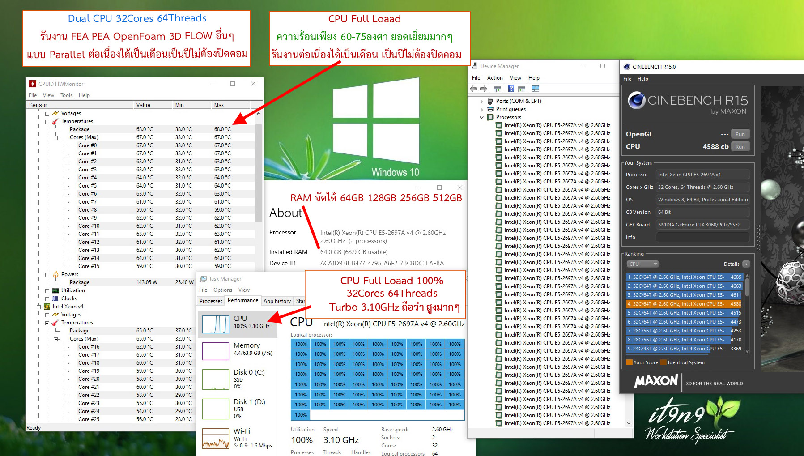Collapse the Processors category in Device Manager
The height and width of the screenshot is (456, 804).
(481, 117)
